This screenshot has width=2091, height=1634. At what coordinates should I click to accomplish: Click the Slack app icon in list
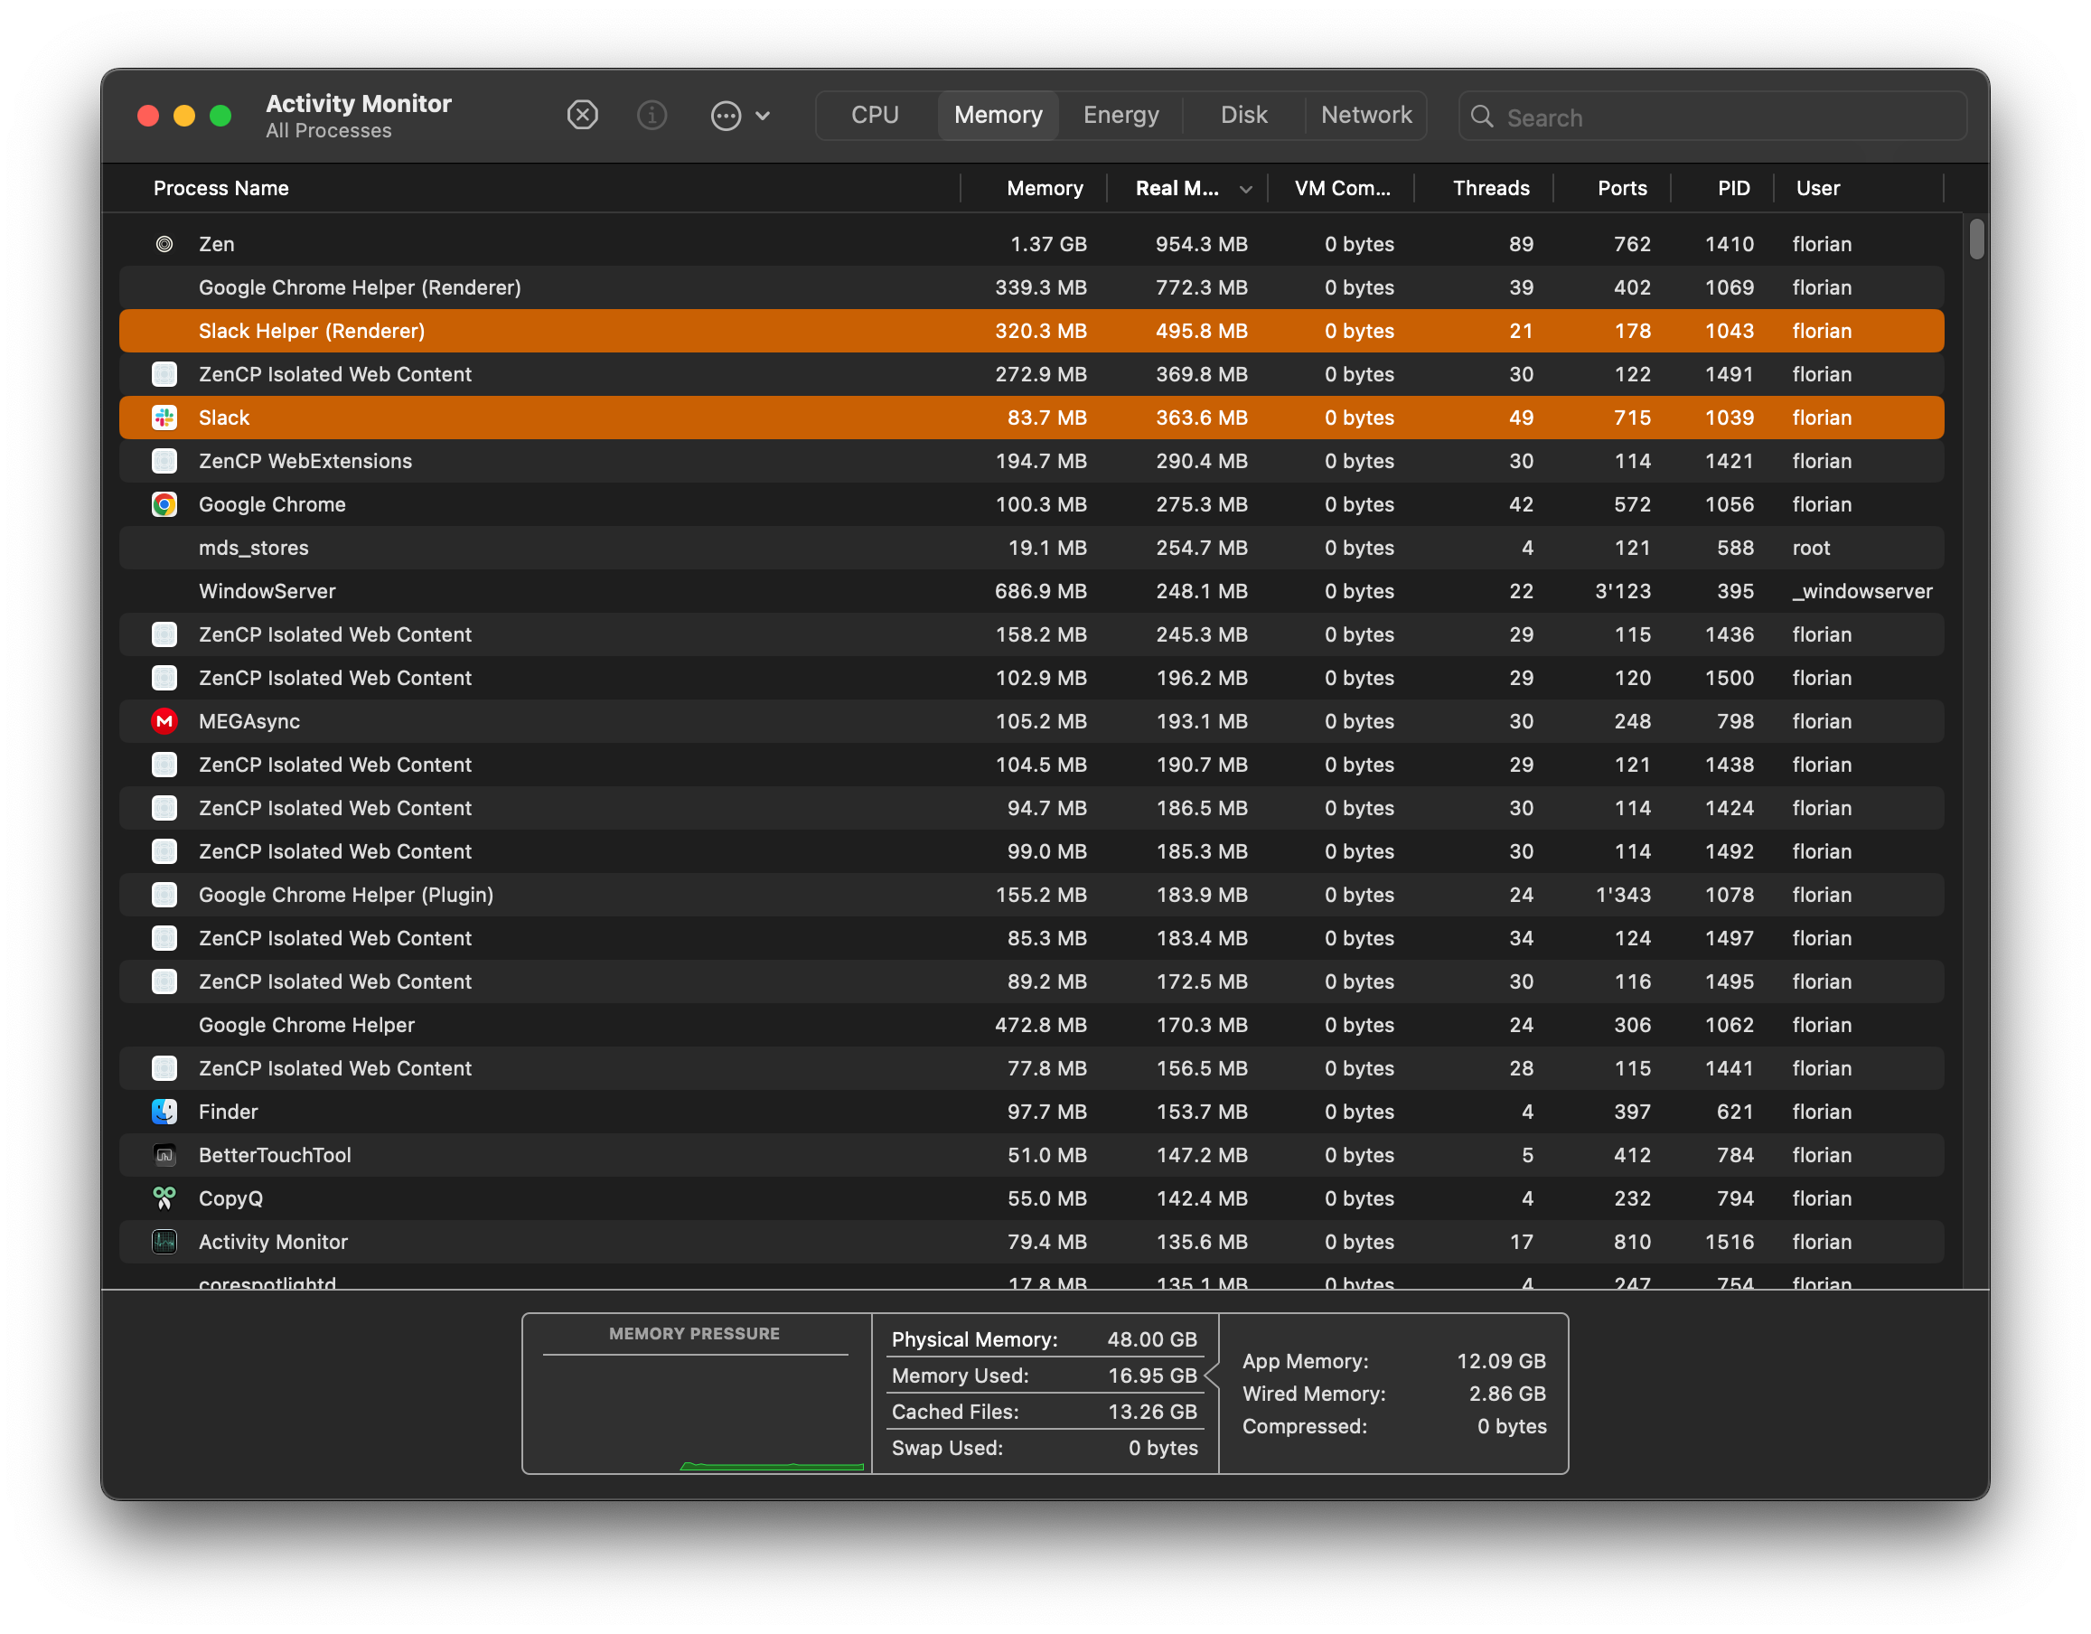[x=164, y=418]
